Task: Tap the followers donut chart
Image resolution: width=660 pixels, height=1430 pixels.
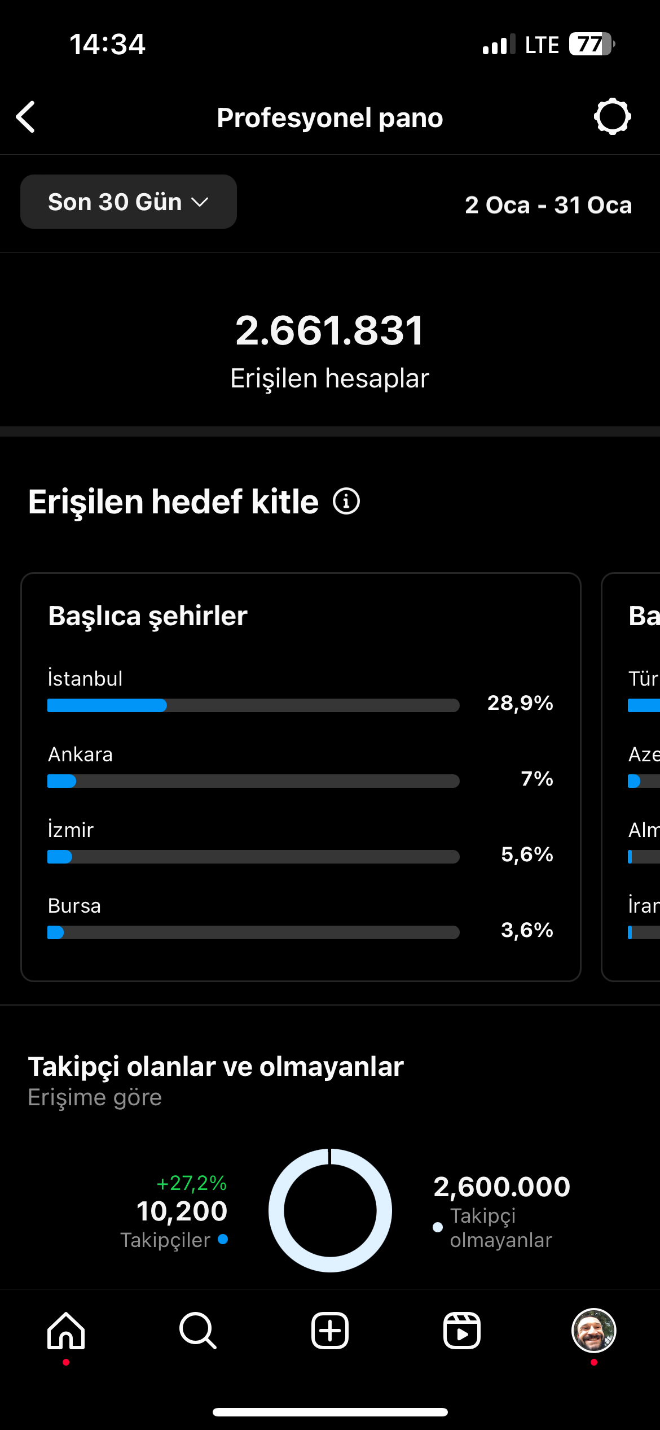Action: (330, 1210)
